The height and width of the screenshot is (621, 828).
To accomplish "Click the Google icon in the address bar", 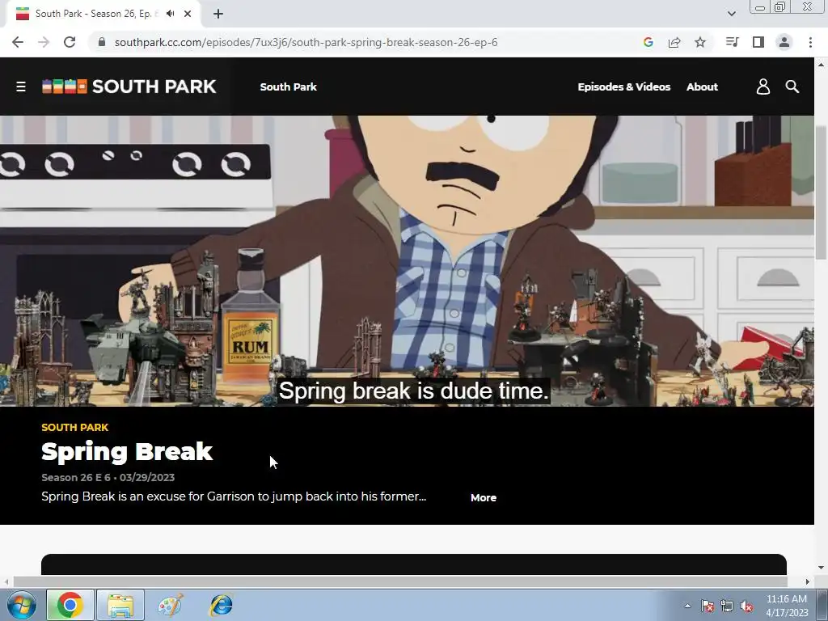I will click(648, 42).
